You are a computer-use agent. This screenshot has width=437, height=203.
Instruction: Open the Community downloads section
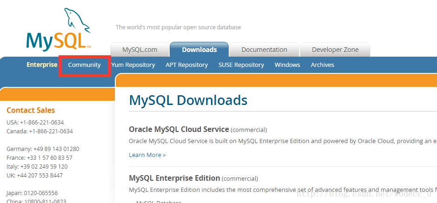[x=85, y=65]
